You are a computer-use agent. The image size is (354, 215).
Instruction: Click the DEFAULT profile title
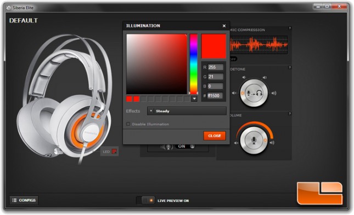[23, 20]
